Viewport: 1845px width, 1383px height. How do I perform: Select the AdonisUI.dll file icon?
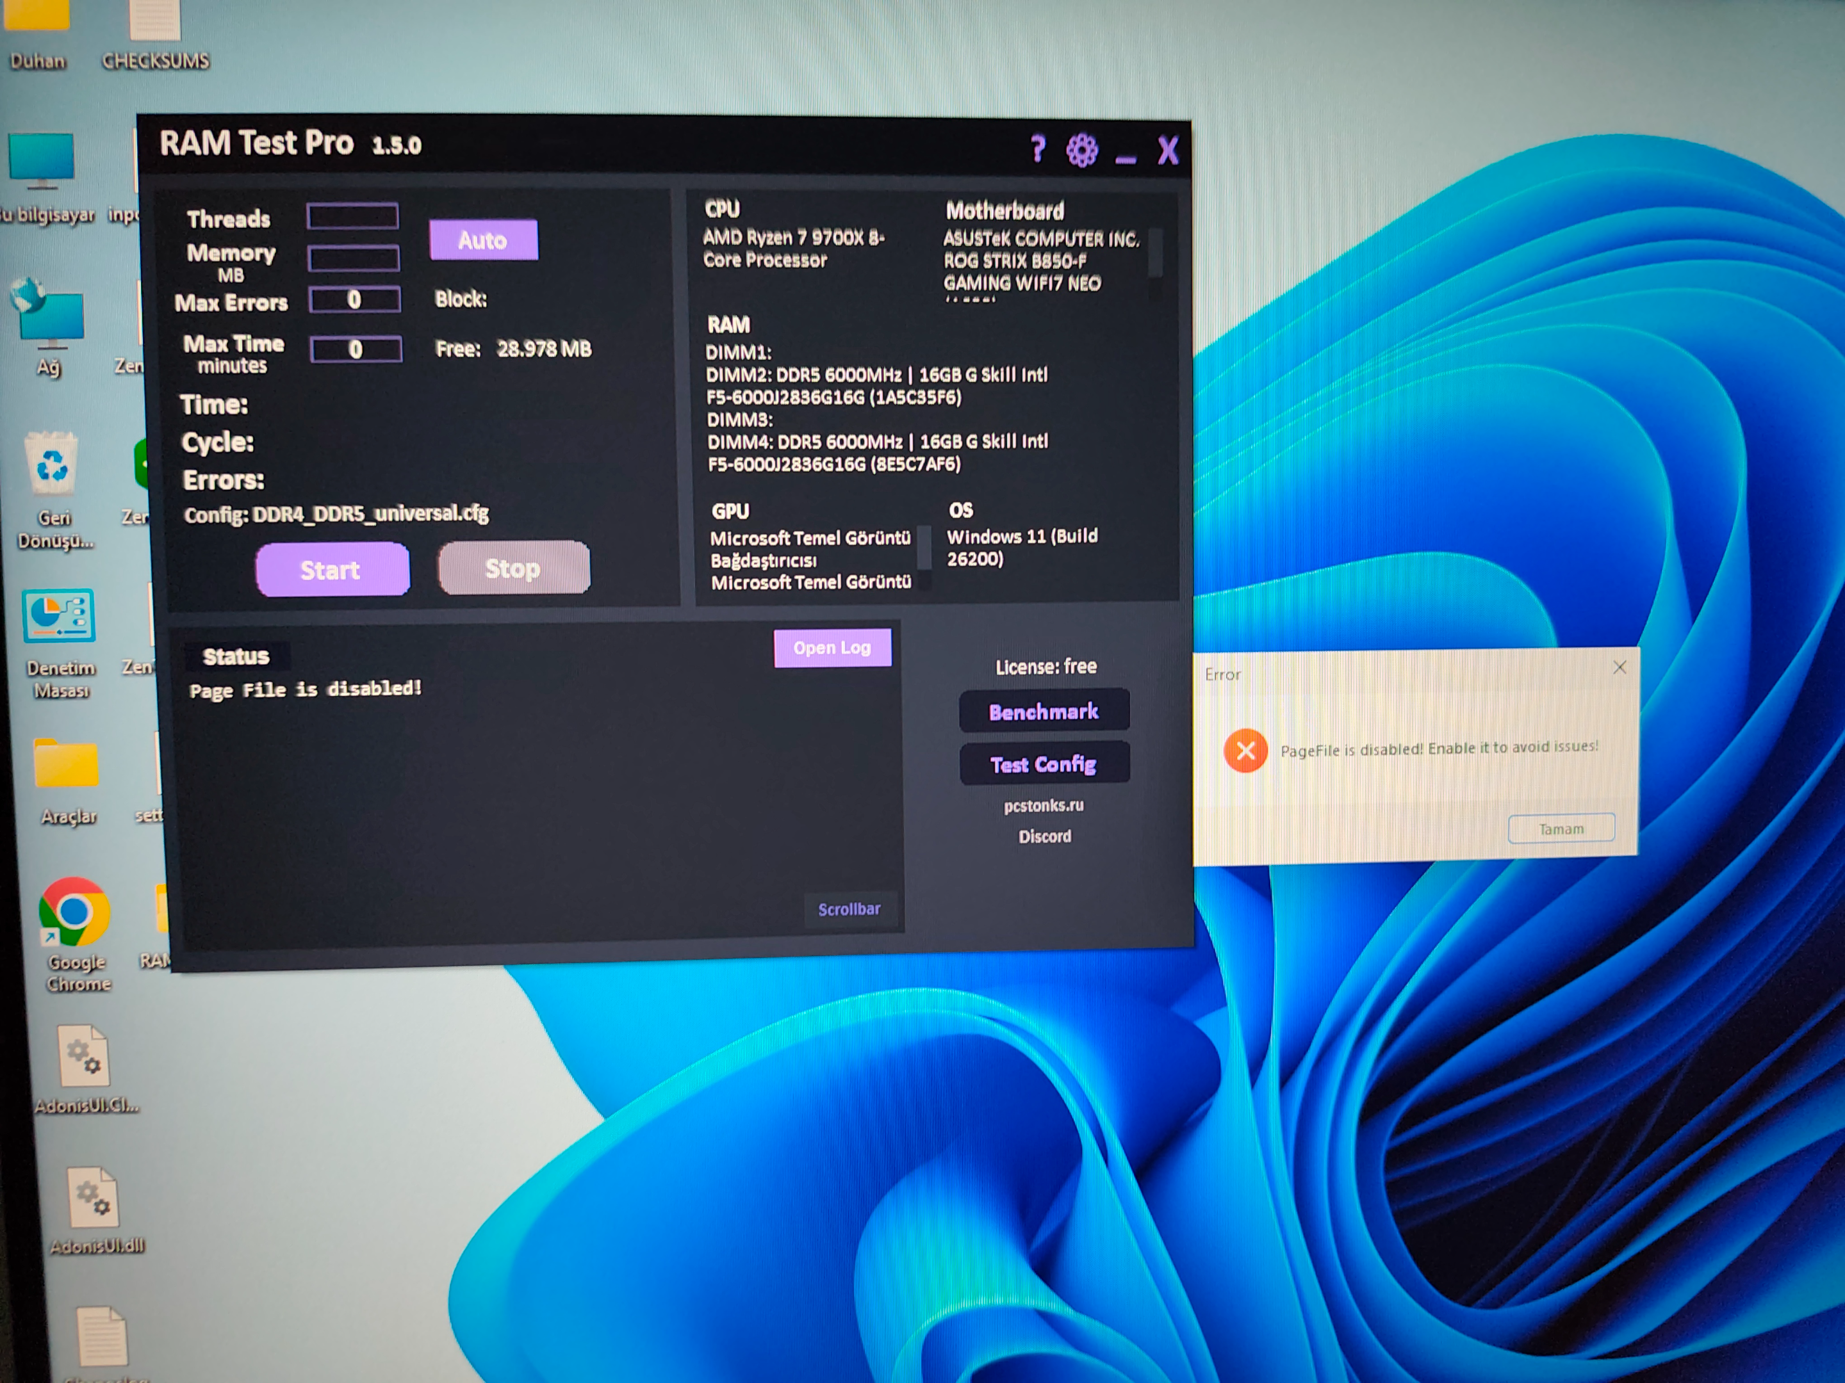(97, 1209)
